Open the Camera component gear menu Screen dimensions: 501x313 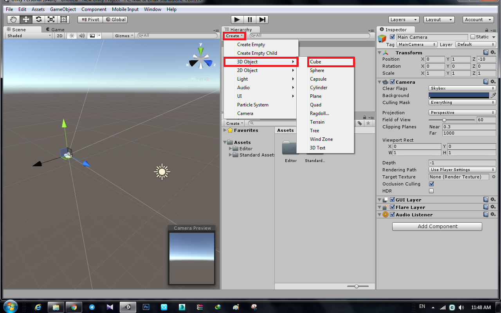coord(493,82)
